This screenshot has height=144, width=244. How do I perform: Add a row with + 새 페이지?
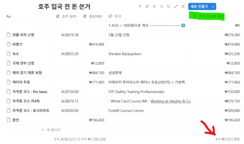[x=51, y=130]
